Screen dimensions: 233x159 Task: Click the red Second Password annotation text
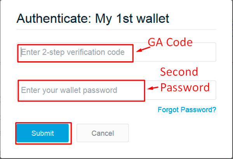185,79
